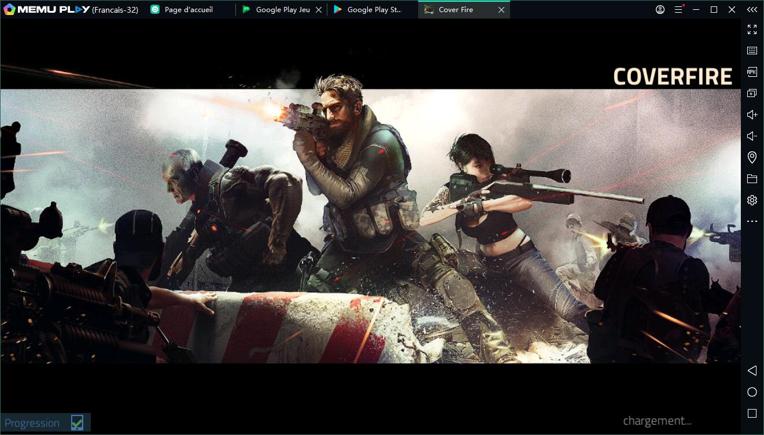
Task: Open the hamburger menu in the title bar
Action: (678, 10)
